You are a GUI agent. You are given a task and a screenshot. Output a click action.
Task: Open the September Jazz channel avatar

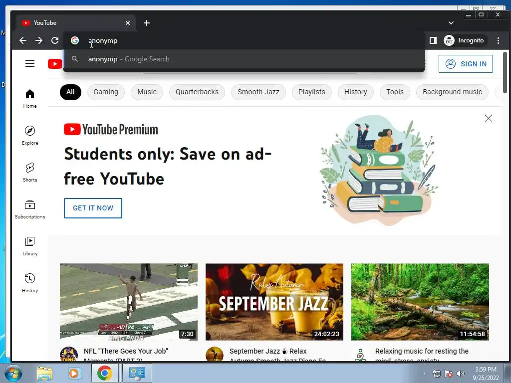(x=215, y=354)
